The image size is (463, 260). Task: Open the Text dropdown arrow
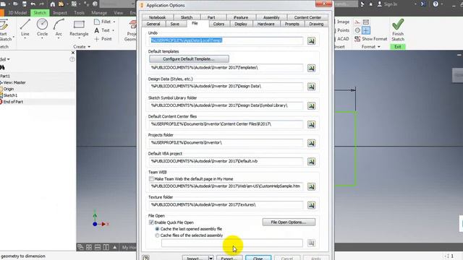[x=113, y=30]
